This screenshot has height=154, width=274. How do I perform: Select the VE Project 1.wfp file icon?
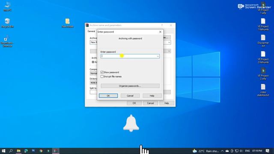tap(263, 8)
